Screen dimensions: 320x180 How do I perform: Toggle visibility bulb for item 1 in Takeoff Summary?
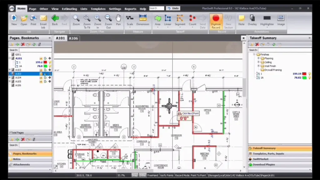coord(309,74)
